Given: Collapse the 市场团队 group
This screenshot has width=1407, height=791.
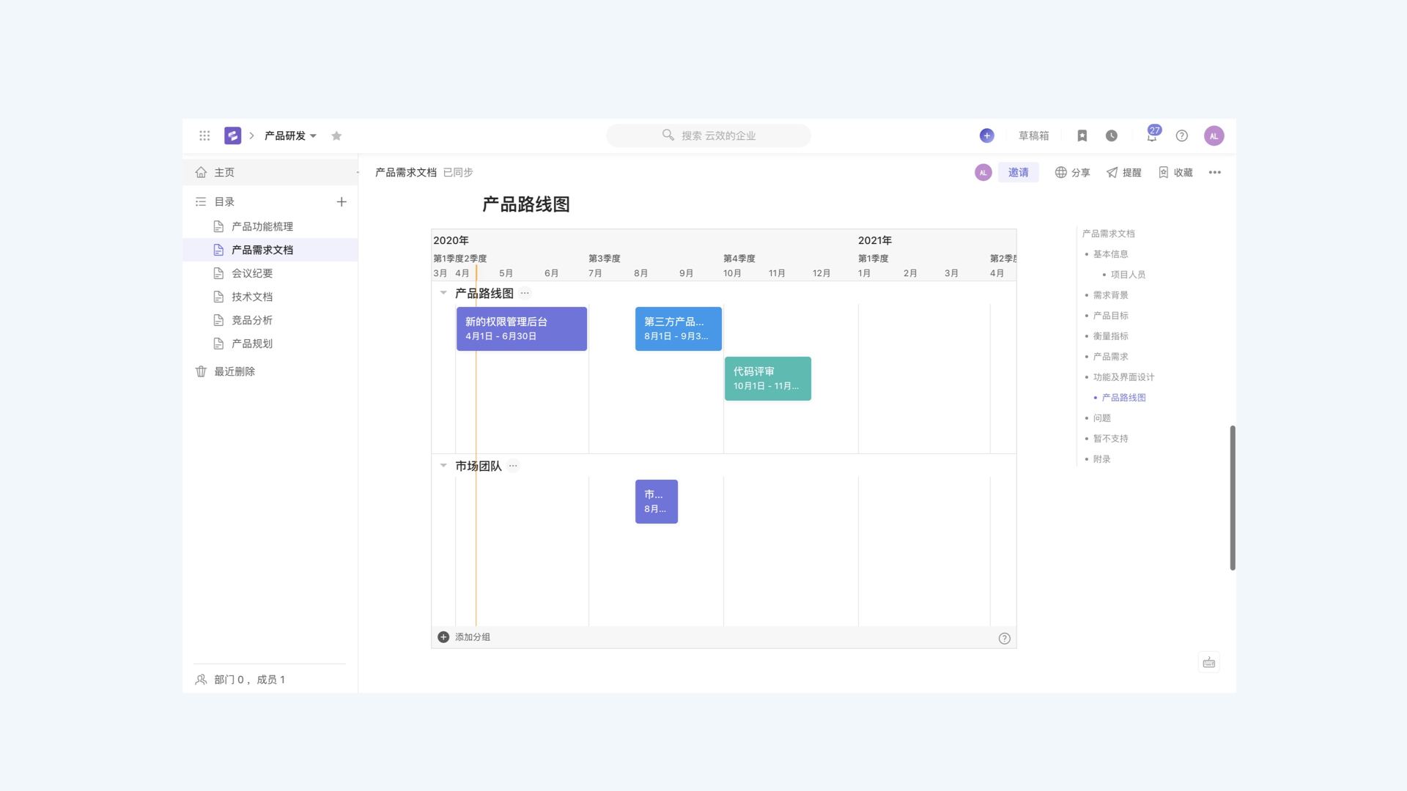Looking at the screenshot, I should [443, 466].
